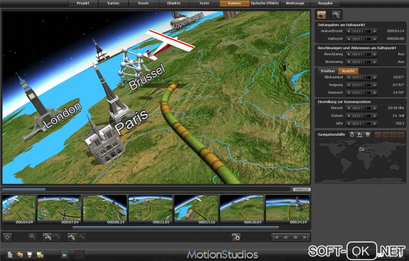Increase Neigung with right arrow

375,85
